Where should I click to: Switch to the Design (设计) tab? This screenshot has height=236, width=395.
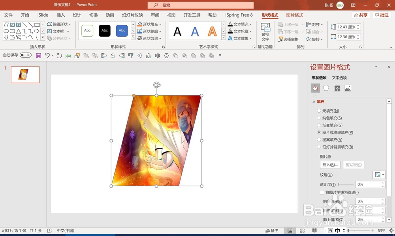(77, 15)
